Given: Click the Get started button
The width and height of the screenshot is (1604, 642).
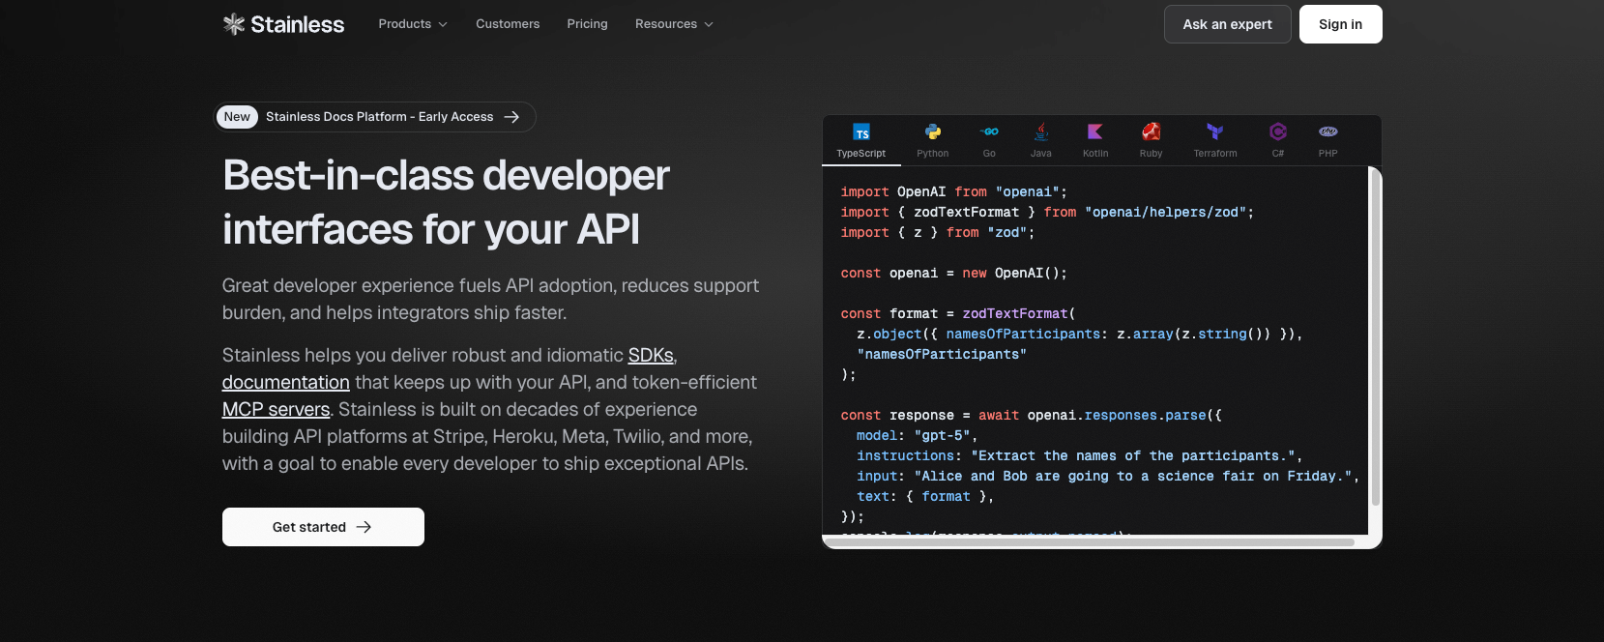Looking at the screenshot, I should click(323, 527).
